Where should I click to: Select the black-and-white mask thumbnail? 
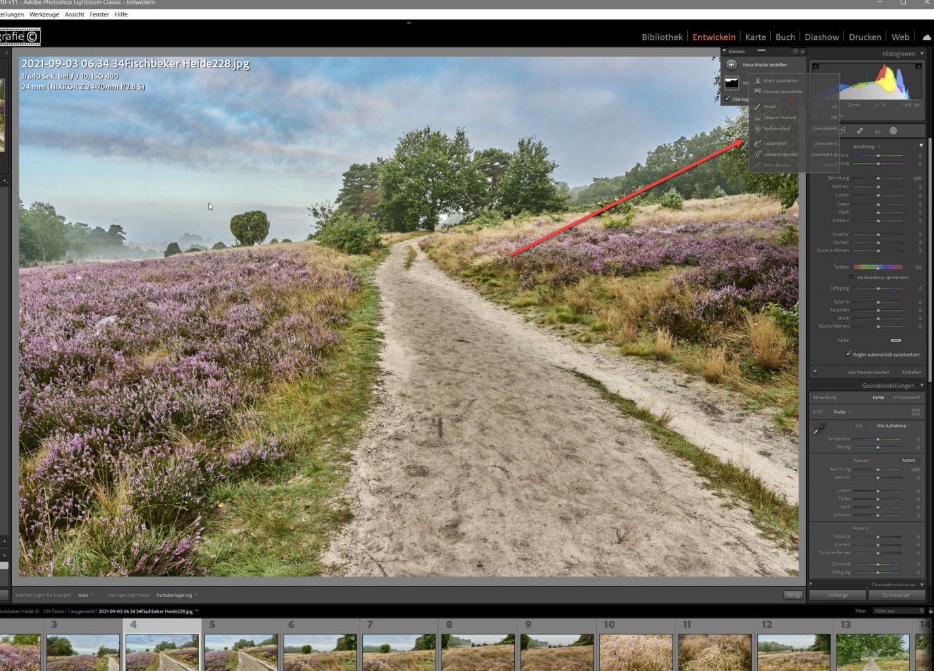click(731, 83)
